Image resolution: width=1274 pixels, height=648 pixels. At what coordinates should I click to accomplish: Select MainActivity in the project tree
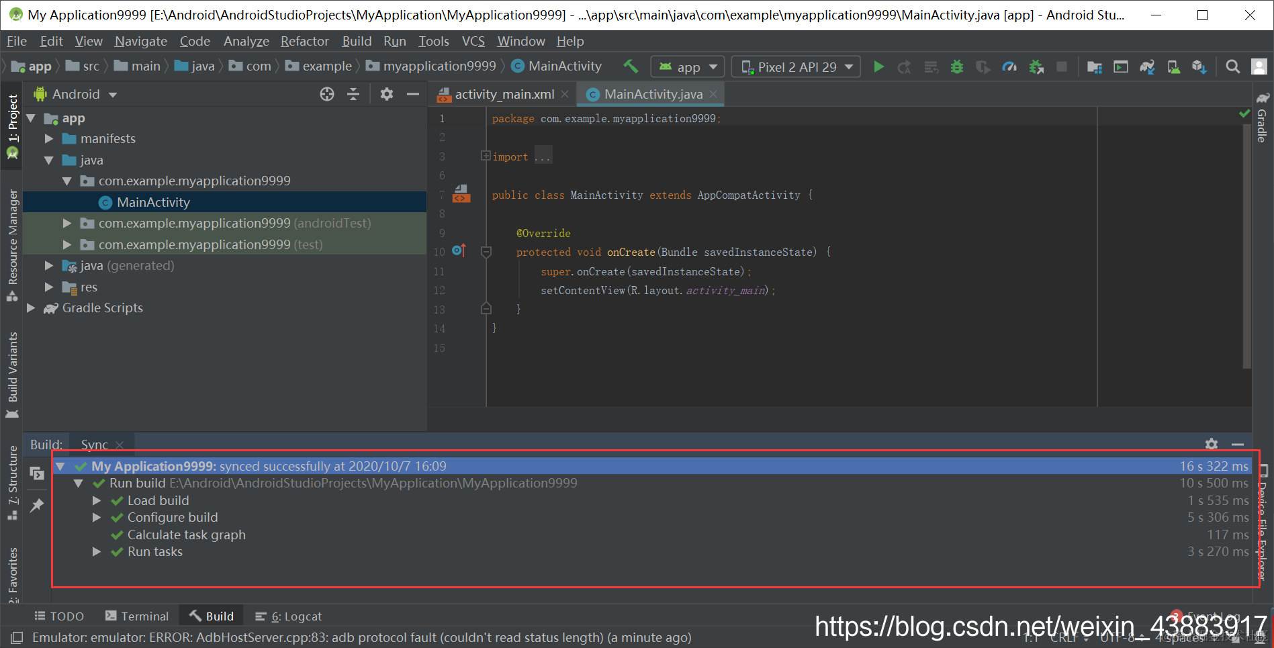click(225, 202)
